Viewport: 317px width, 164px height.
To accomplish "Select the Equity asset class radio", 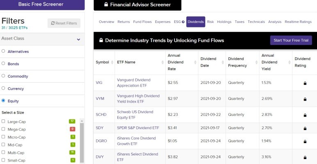I will 3,101.
